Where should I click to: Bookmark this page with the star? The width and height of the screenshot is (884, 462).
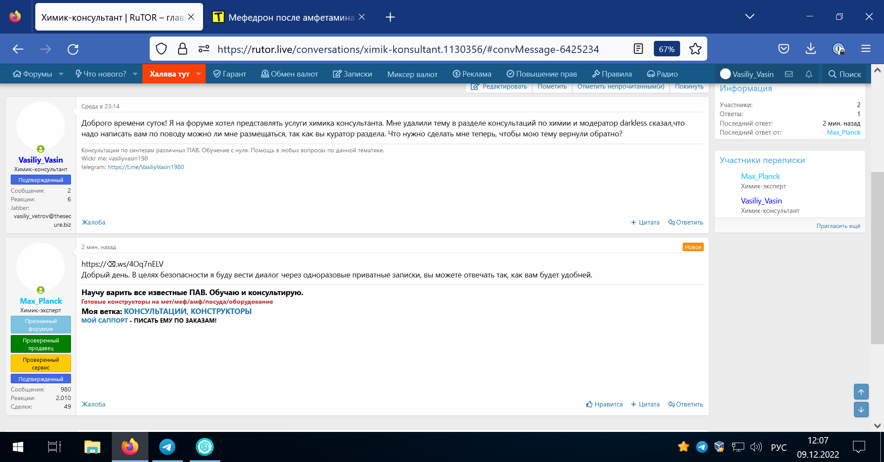point(695,49)
